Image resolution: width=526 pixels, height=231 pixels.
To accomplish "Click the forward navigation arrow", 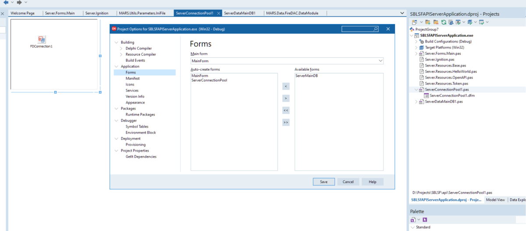I will point(19,2).
